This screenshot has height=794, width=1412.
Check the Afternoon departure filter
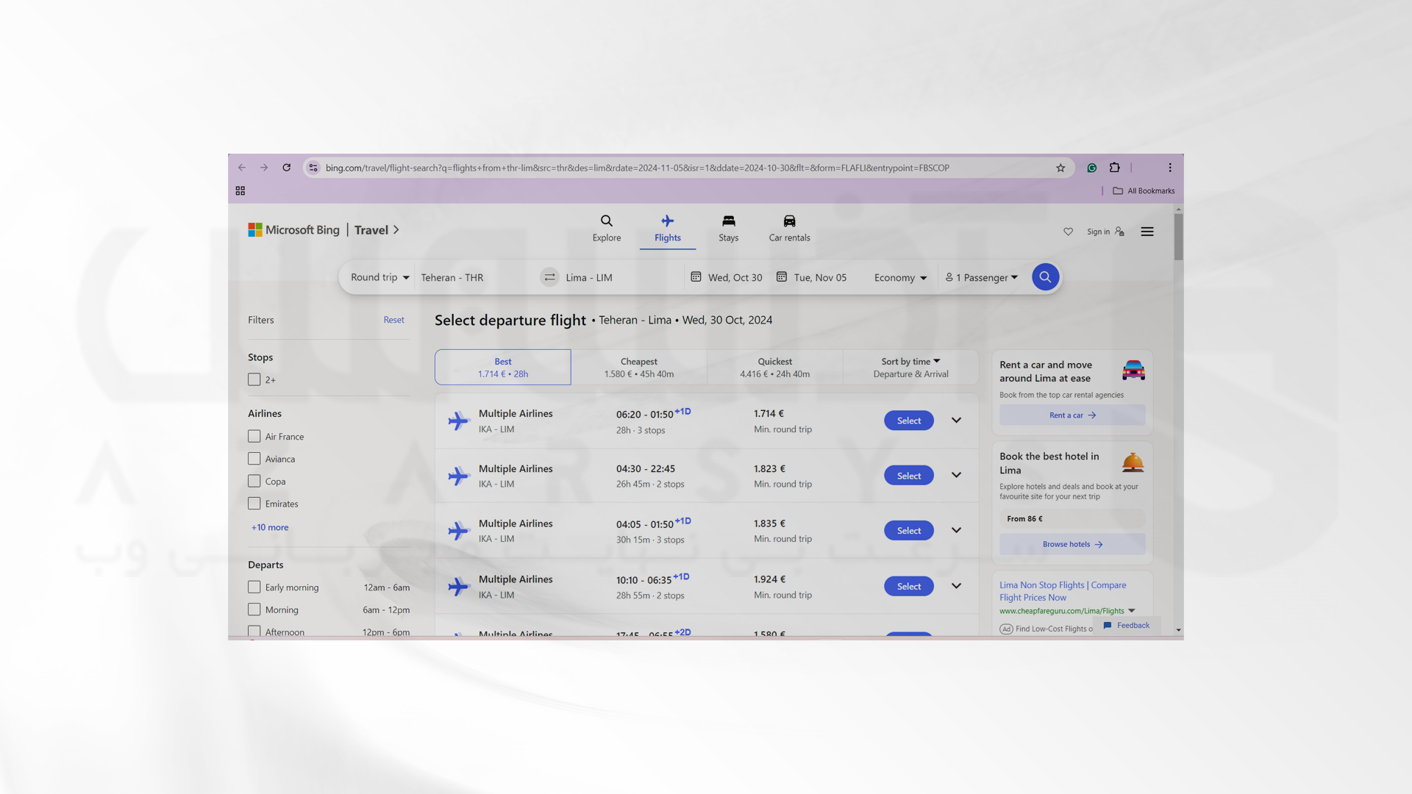[254, 632]
